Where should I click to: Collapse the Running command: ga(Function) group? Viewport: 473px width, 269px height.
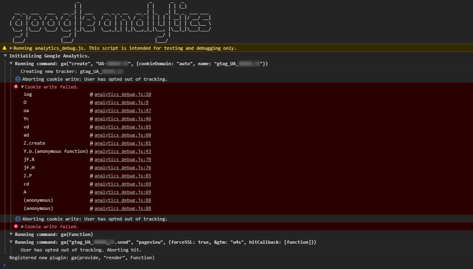coord(11,234)
